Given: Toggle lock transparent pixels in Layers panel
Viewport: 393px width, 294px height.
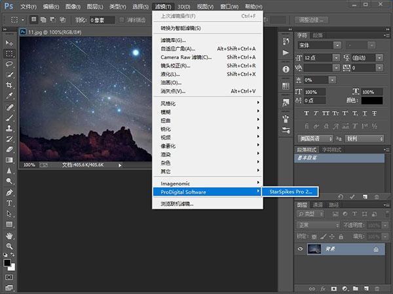Looking at the screenshot, I should click(315, 235).
